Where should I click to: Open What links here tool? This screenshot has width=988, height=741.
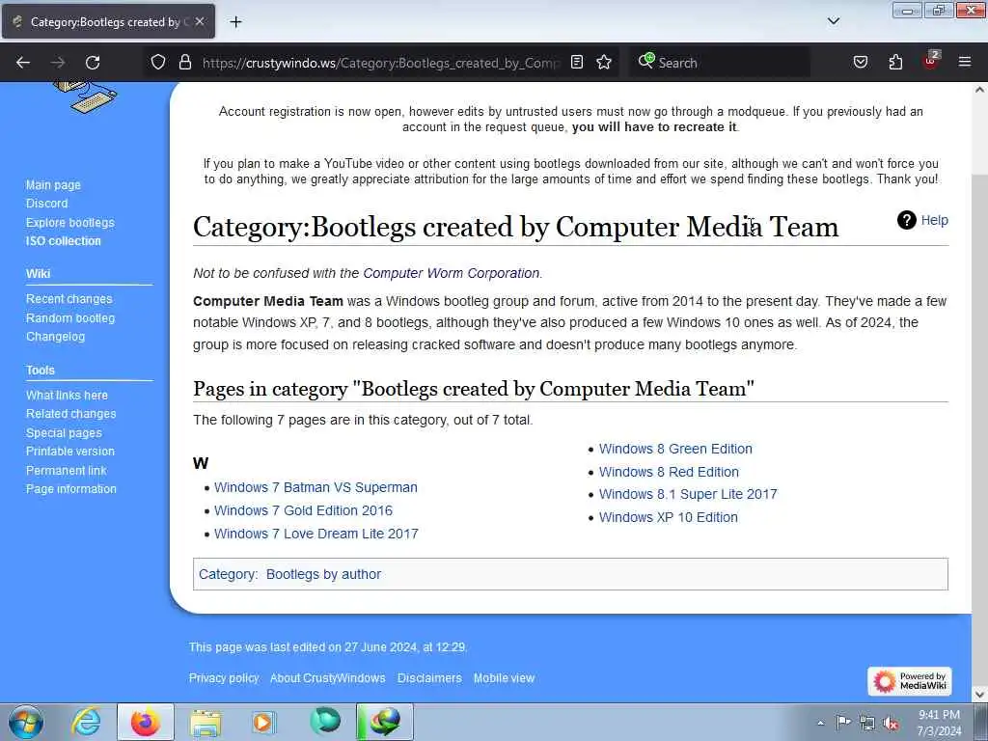click(67, 395)
